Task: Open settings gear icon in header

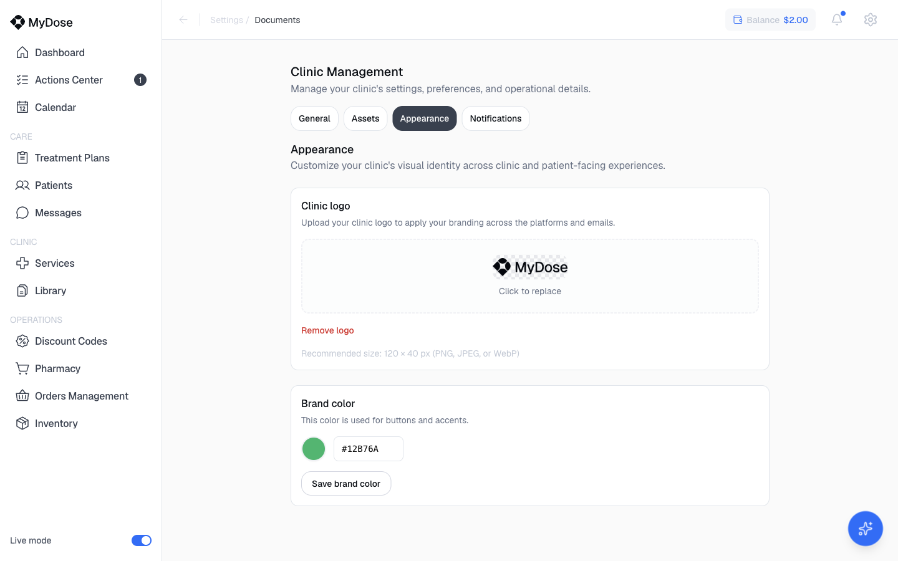Action: point(871,19)
